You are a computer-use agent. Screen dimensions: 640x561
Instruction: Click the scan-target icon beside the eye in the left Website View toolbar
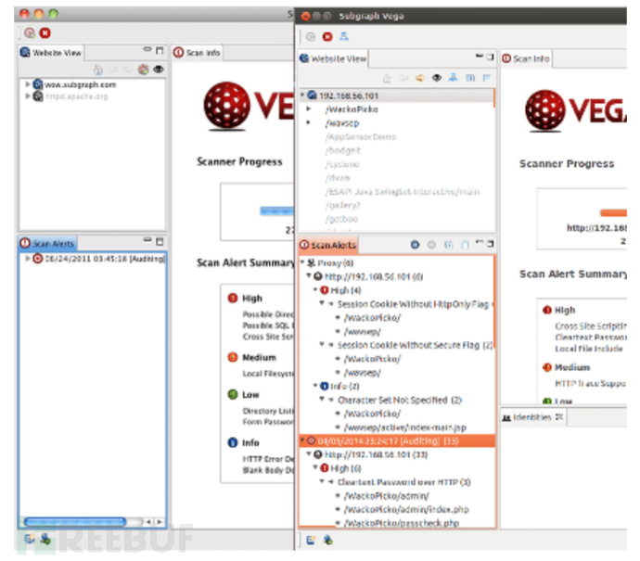143,70
